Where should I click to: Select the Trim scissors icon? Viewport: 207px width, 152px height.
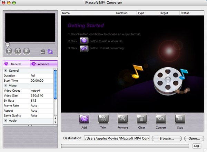pyautogui.click(x=103, y=119)
